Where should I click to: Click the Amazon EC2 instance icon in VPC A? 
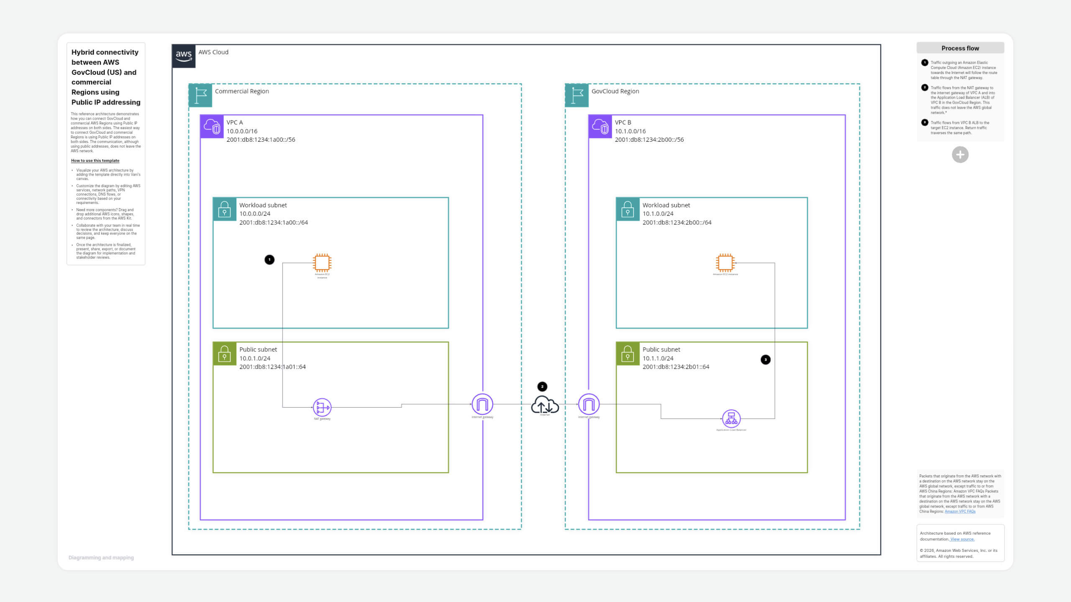point(322,263)
